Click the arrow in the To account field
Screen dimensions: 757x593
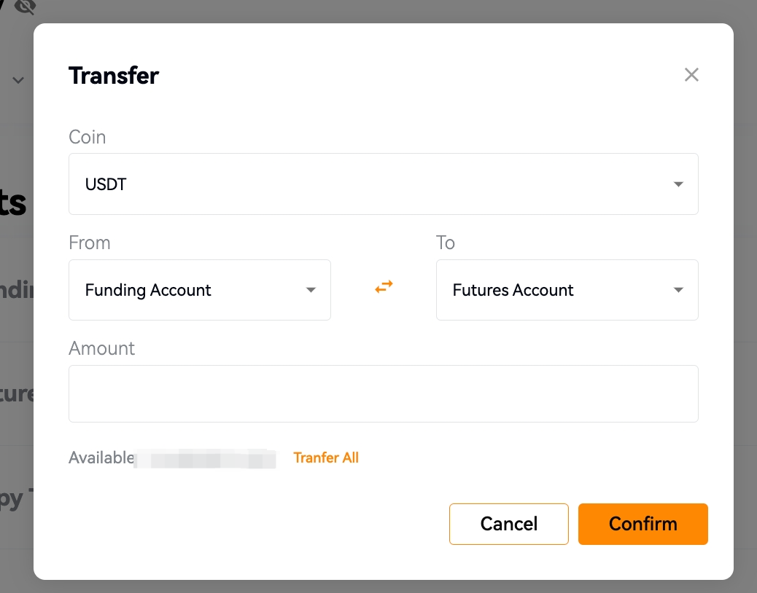pyautogui.click(x=678, y=290)
